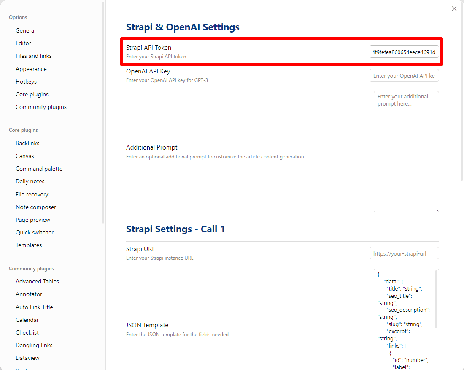Click the main settings pane scrollbar

(x=461, y=90)
